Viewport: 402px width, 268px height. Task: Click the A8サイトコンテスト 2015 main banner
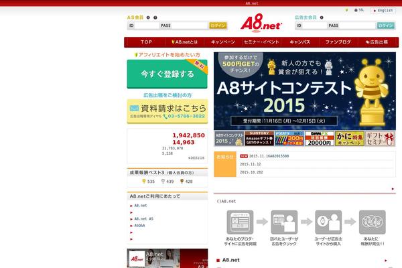click(305, 91)
